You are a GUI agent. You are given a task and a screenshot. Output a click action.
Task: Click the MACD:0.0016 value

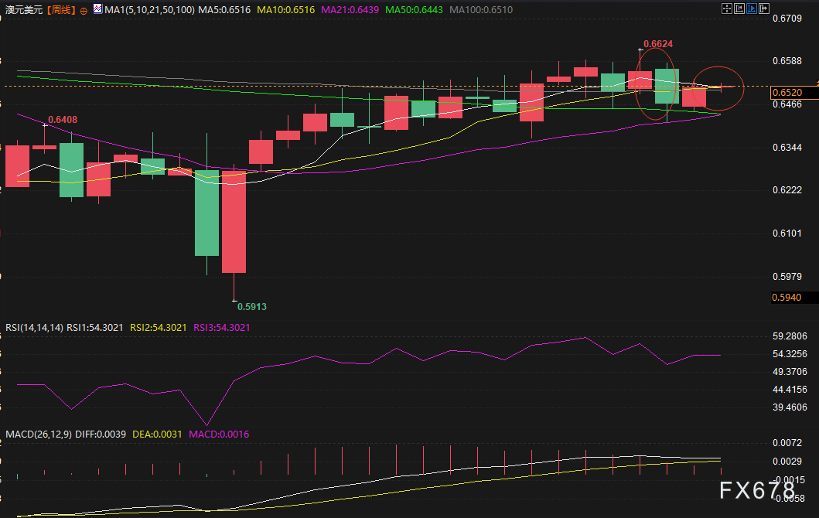point(219,435)
